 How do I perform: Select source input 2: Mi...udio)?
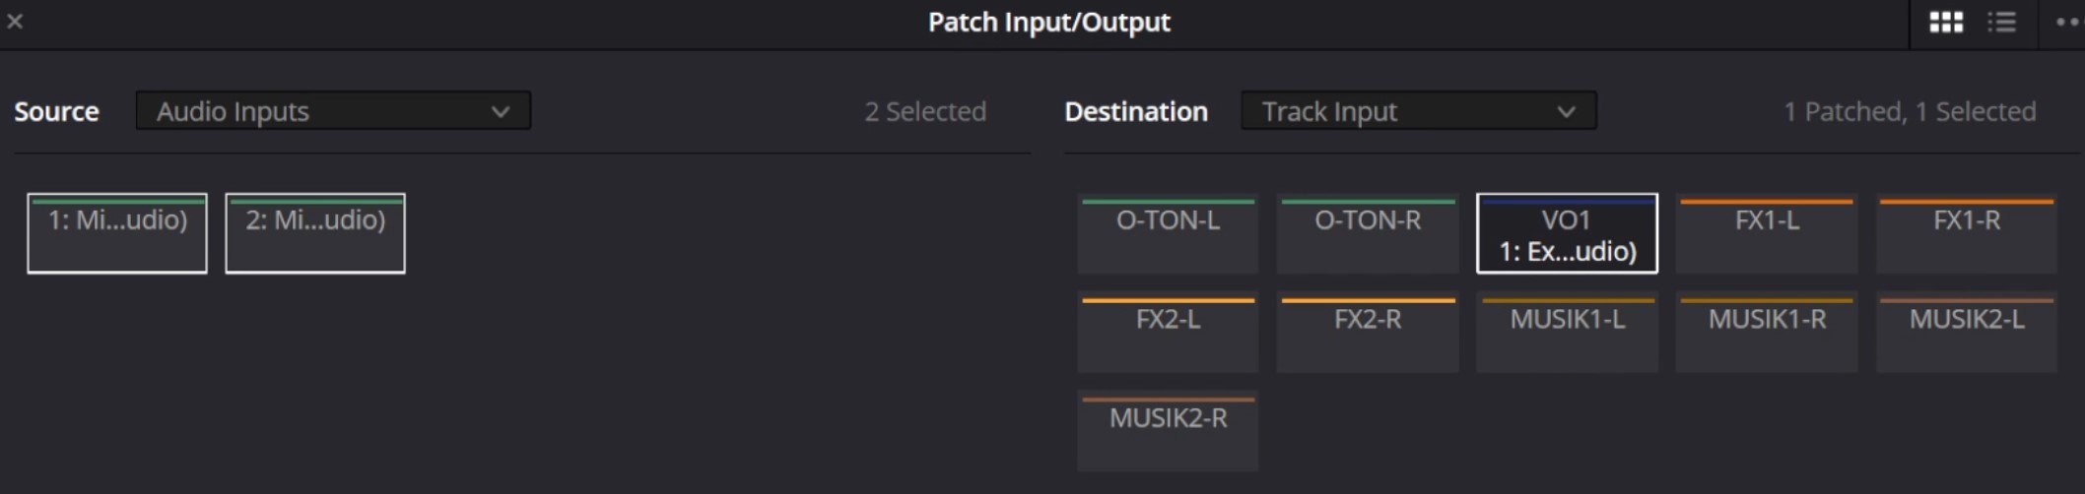315,233
